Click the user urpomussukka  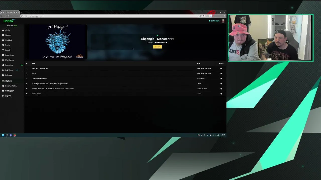[x=202, y=88]
